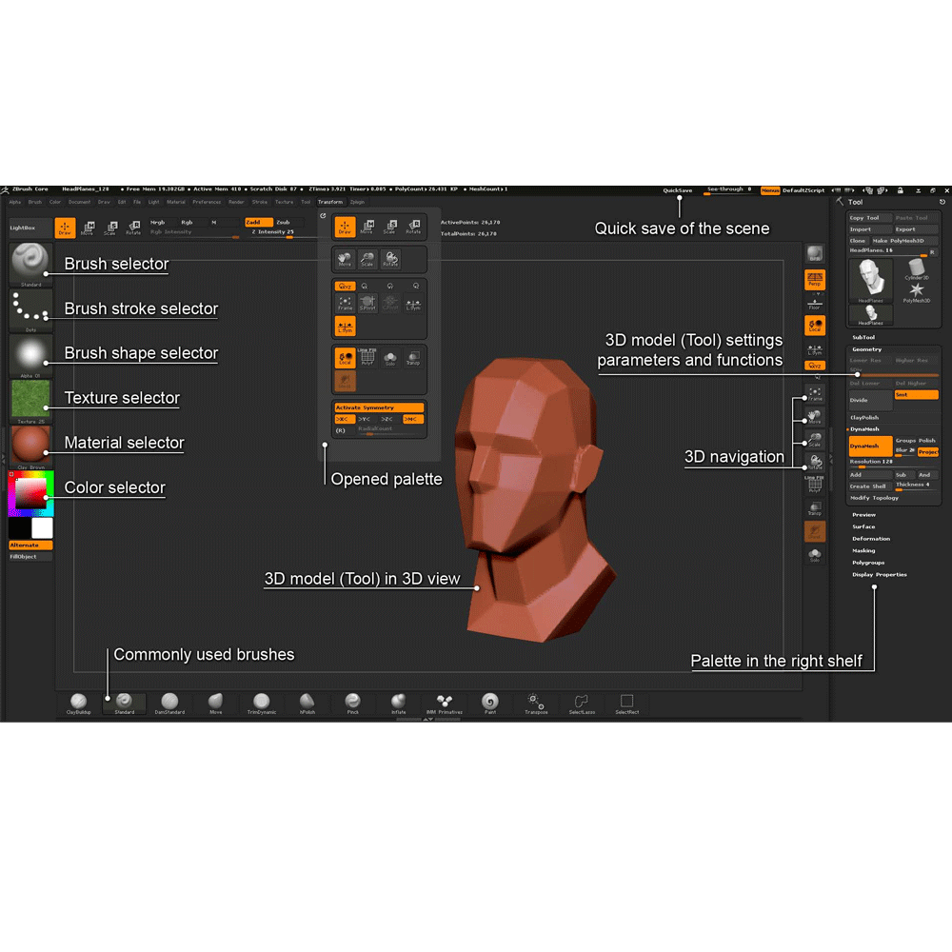Pick the Standard brush in bottom shelf
Image resolution: width=952 pixels, height=952 pixels.
point(125,704)
